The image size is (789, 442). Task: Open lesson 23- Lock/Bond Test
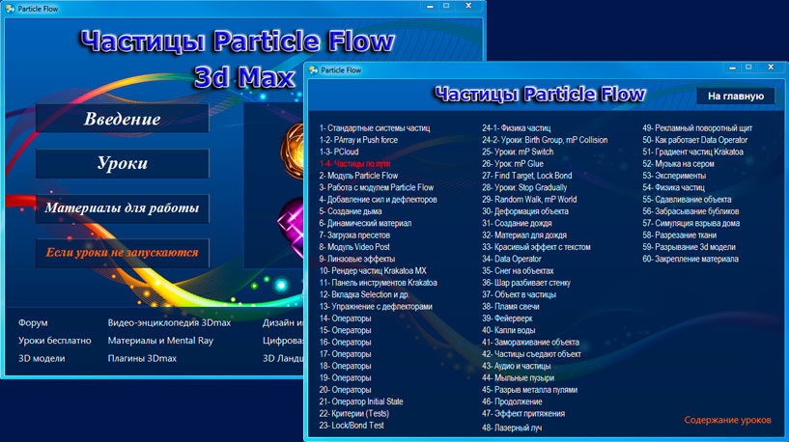click(x=352, y=426)
